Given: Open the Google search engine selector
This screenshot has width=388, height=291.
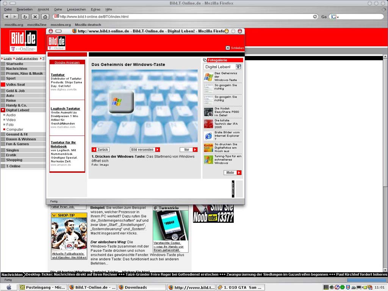Looking at the screenshot, I should point(335,17).
